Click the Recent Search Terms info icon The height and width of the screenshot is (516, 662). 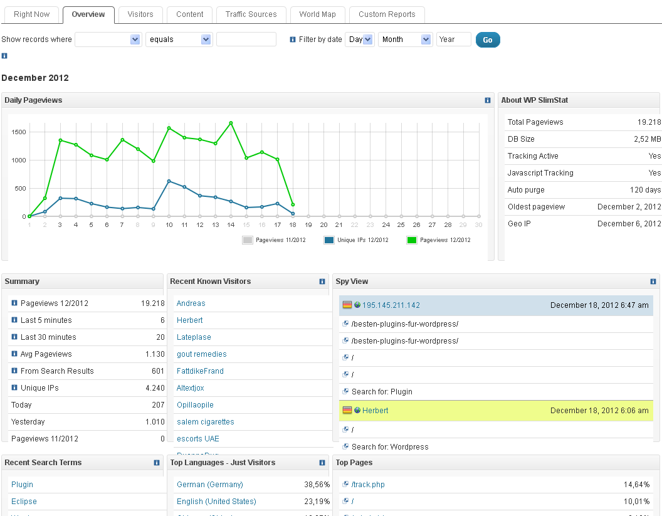pyautogui.click(x=157, y=463)
